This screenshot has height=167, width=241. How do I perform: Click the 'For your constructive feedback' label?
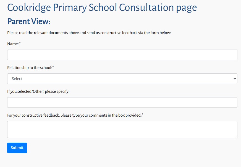[74, 115]
